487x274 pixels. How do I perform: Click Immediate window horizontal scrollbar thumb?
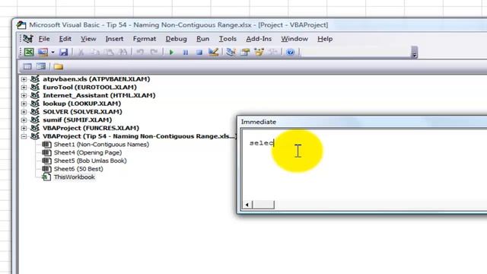tap(264, 205)
